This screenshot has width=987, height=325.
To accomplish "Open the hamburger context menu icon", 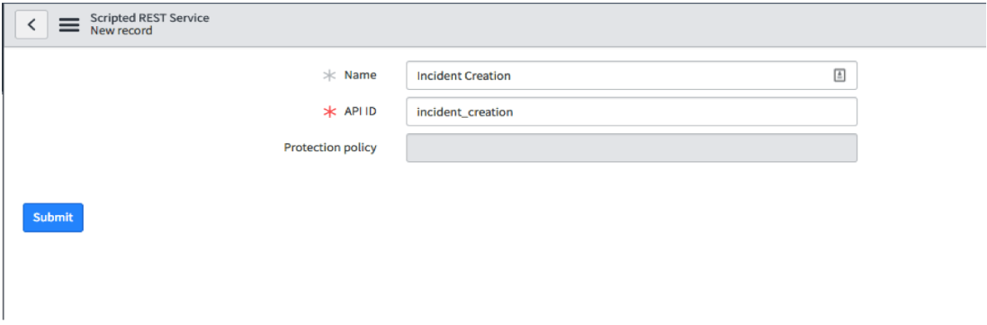I will pyautogui.click(x=69, y=24).
